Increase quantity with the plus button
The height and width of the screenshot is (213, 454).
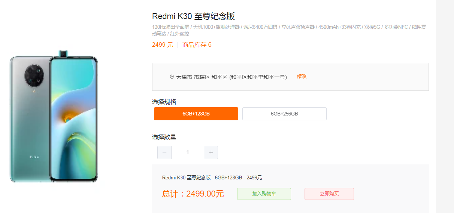coord(211,152)
